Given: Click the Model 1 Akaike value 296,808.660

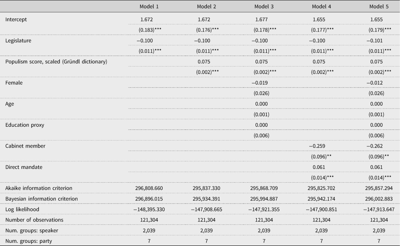Looking at the screenshot, I should (x=149, y=189).
